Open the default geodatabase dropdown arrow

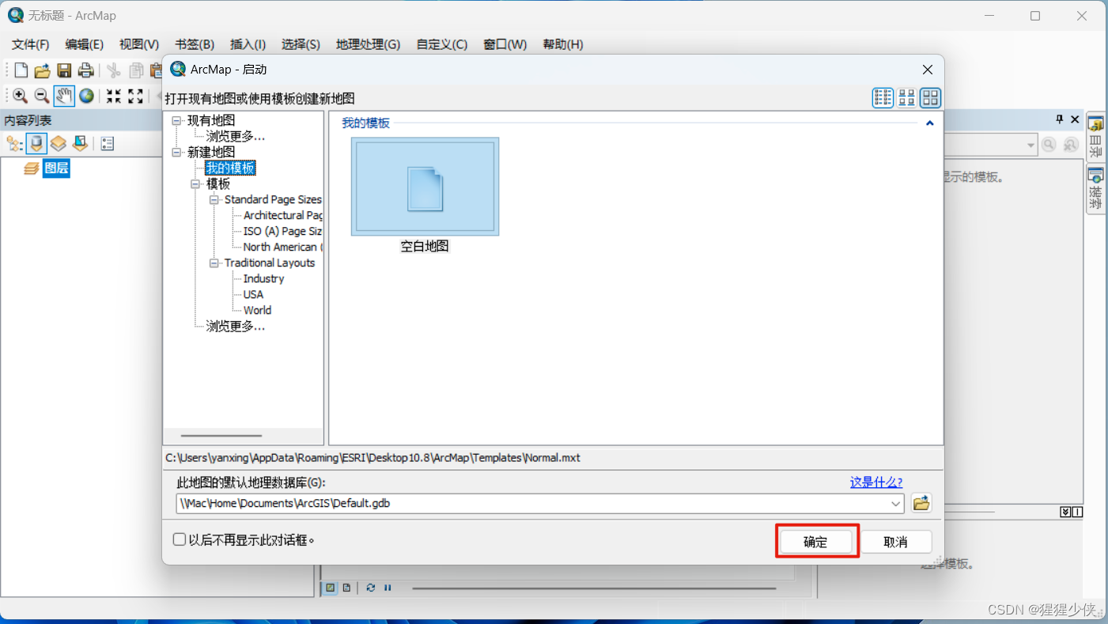[x=896, y=503]
